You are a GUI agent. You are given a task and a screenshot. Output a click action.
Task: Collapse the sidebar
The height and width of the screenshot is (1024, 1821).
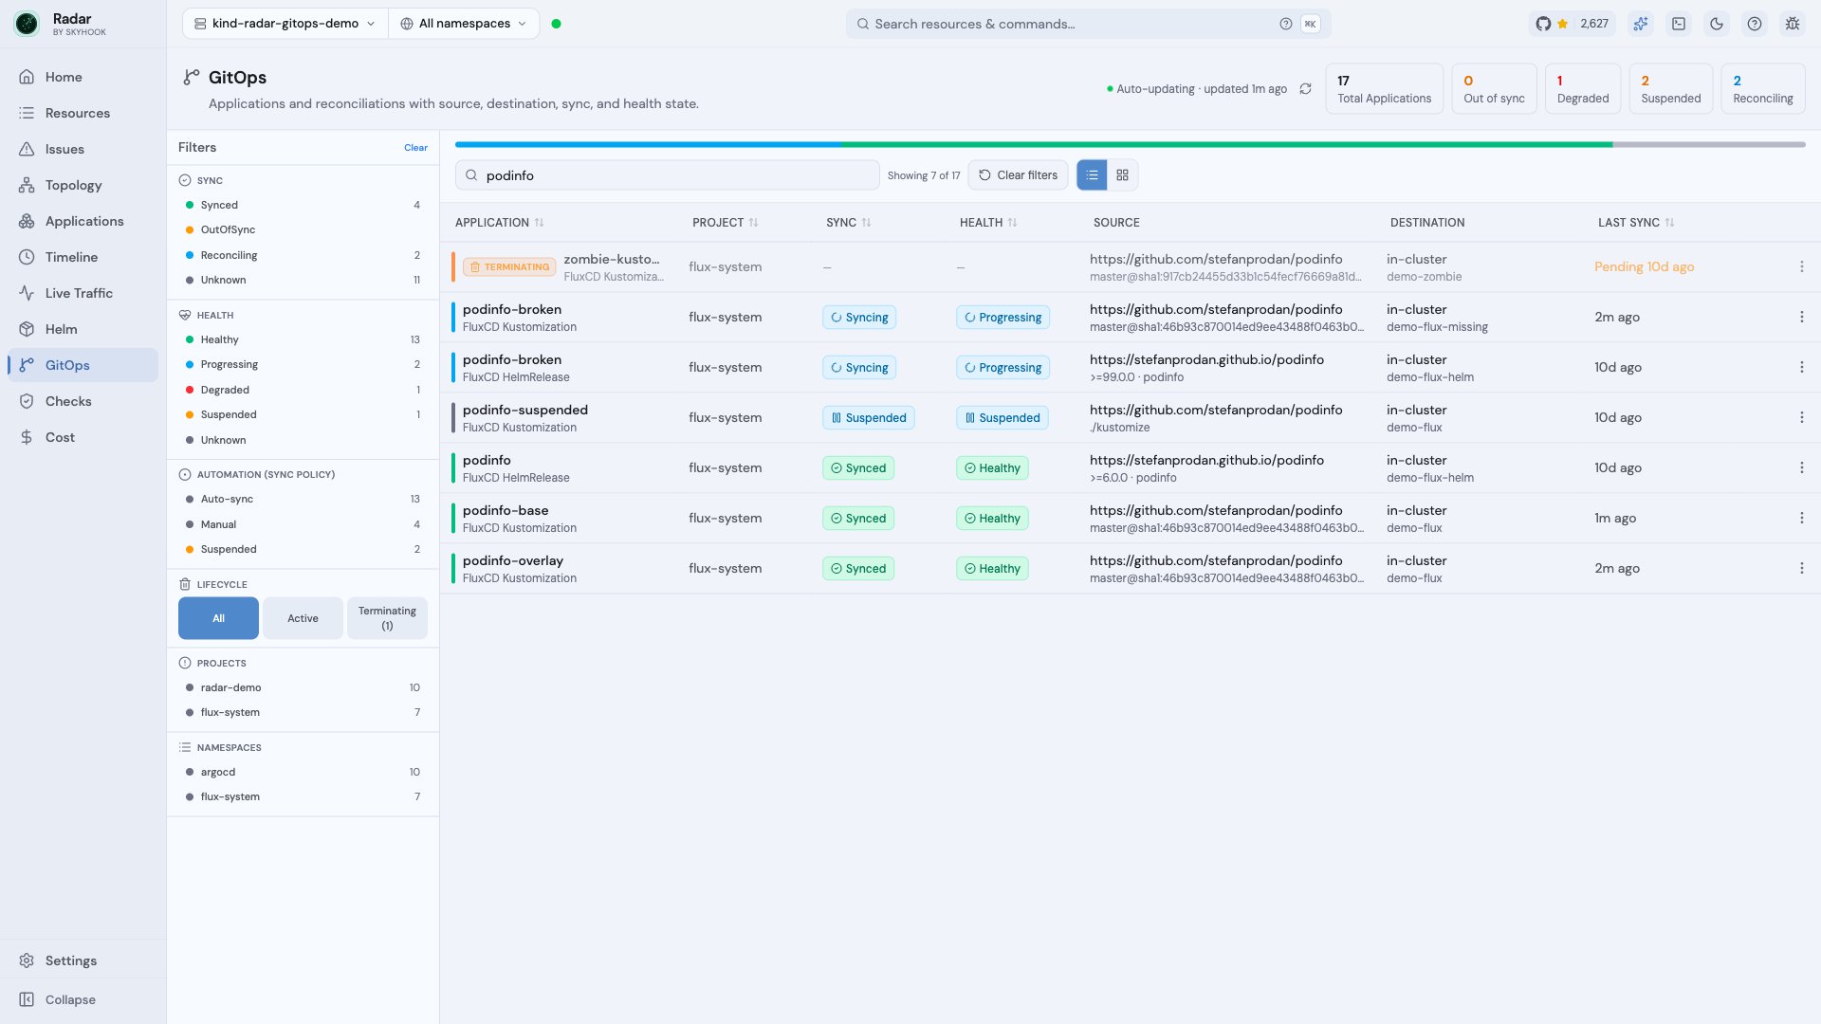coord(83,999)
